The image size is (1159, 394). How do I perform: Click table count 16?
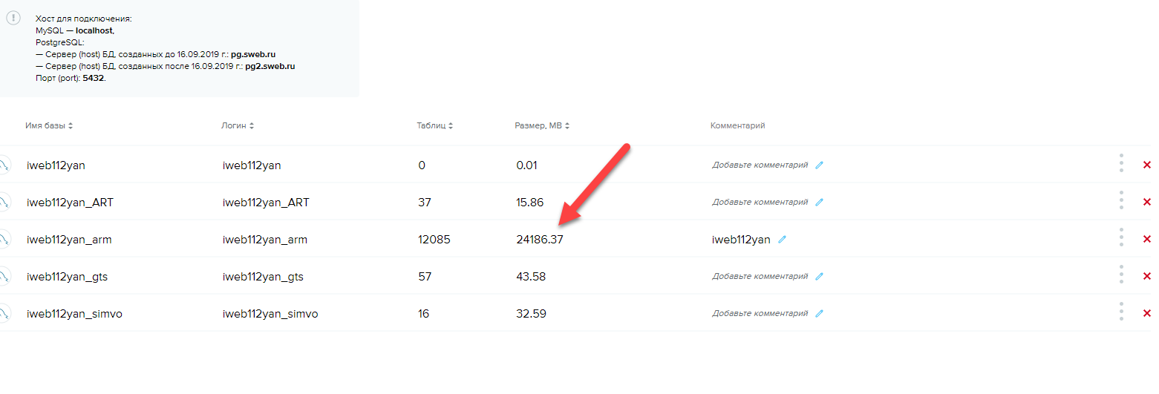pos(424,313)
